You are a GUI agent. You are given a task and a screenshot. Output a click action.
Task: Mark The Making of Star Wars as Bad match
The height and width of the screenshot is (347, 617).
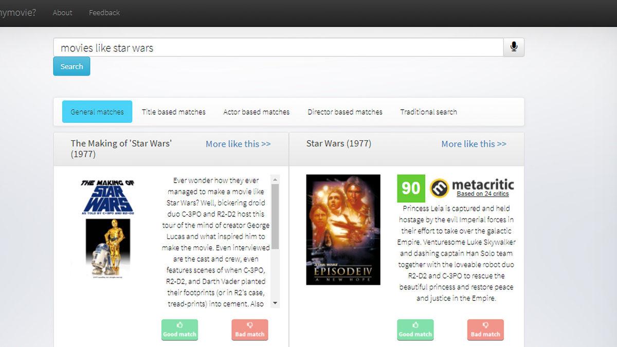coord(249,330)
